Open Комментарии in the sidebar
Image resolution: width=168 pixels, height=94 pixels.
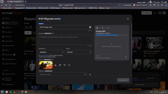(x=9, y=55)
